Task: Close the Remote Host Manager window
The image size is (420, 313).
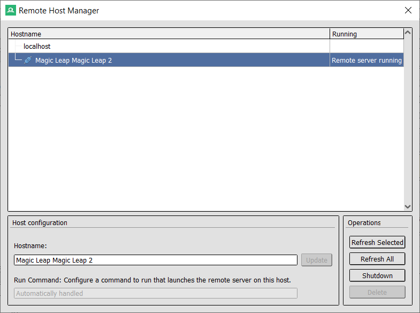Action: tap(408, 10)
